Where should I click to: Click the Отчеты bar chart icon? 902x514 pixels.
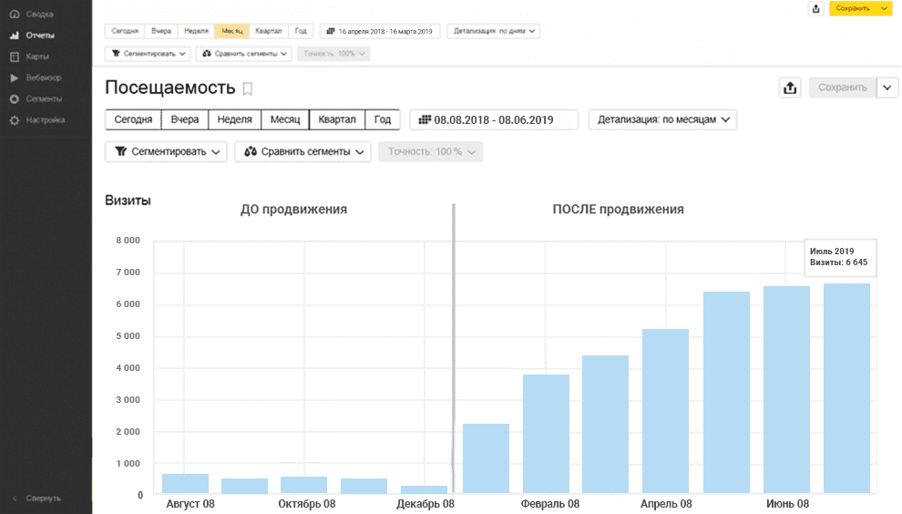pyautogui.click(x=15, y=36)
